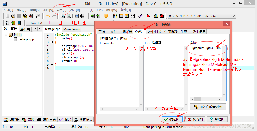
Task: Click the Run window icon
Action: pos(121,16)
